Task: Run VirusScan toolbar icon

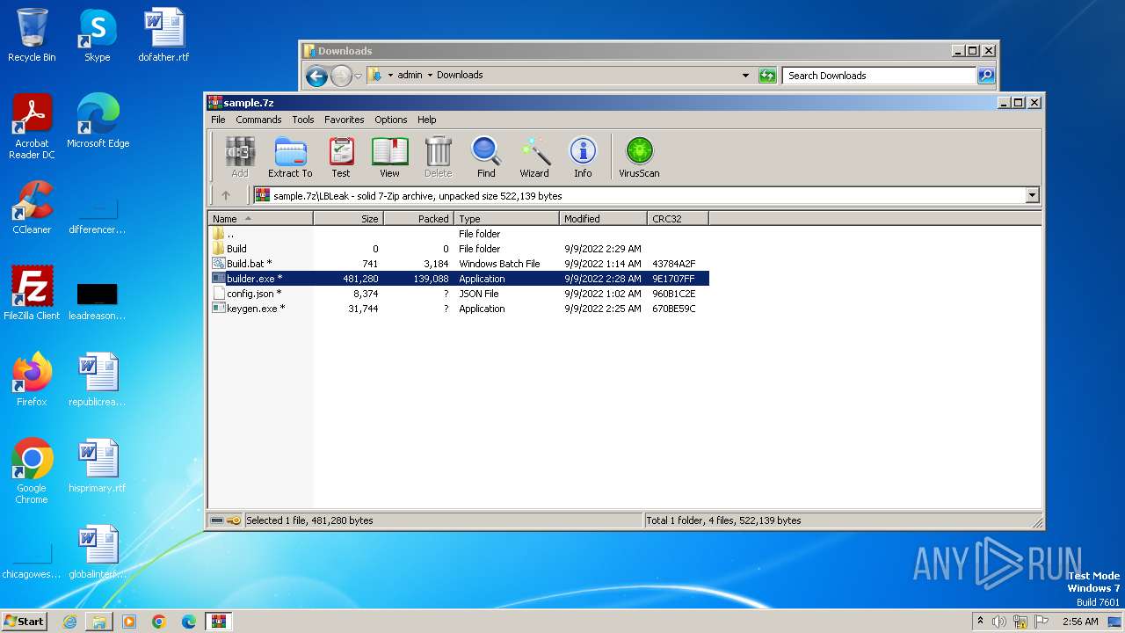Action: pyautogui.click(x=639, y=157)
